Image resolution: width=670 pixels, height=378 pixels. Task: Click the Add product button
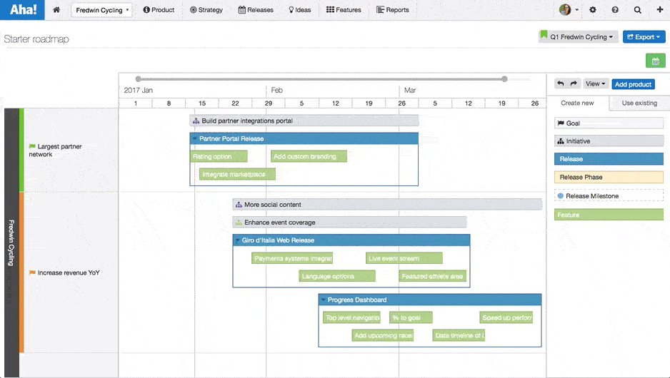[633, 84]
